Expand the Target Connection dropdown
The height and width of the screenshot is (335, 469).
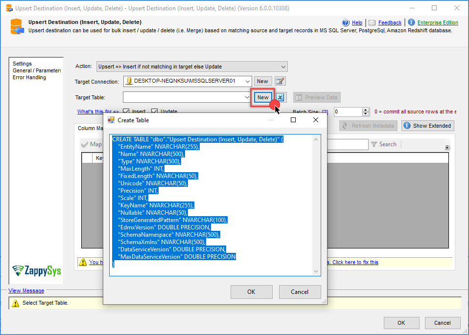click(247, 81)
